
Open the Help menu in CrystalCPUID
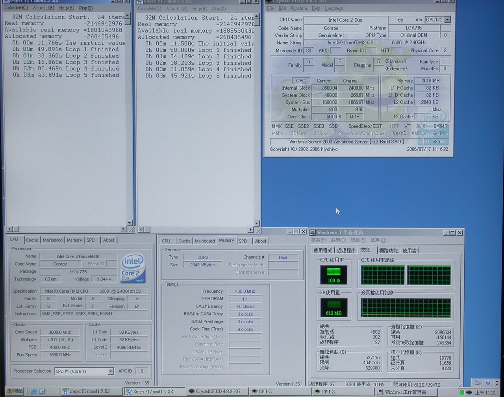click(316, 8)
